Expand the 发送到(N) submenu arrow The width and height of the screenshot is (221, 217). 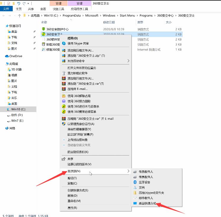(x=128, y=171)
